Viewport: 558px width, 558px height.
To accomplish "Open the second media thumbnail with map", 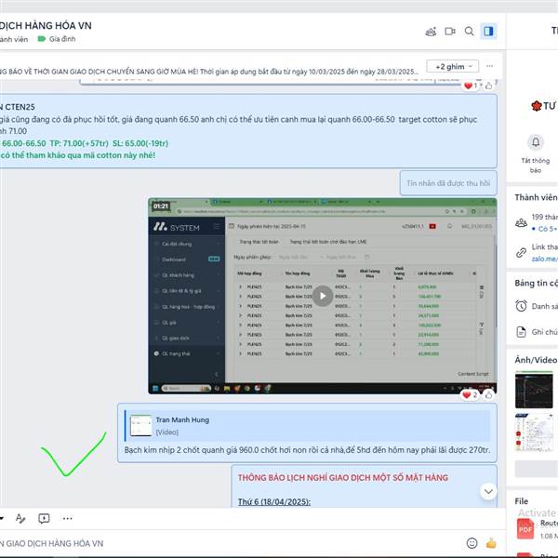I will (534, 432).
